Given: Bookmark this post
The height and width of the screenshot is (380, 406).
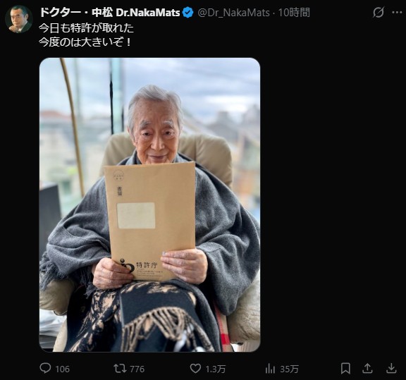Looking at the screenshot, I should pos(345,368).
